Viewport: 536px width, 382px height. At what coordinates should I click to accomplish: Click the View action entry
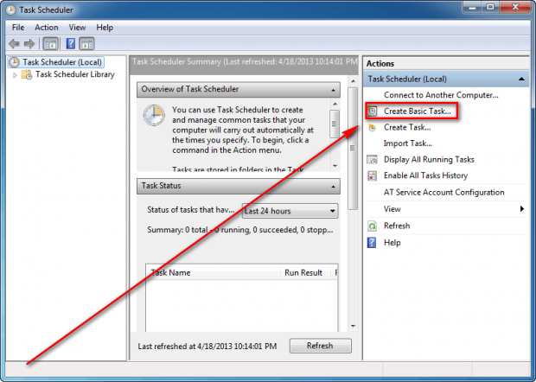click(392, 209)
